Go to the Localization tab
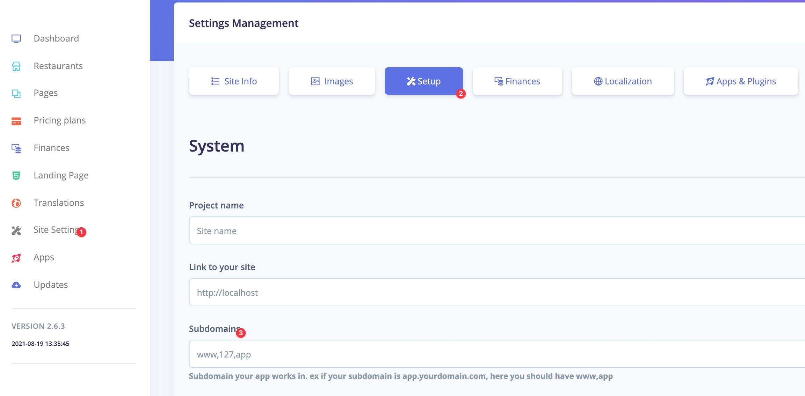This screenshot has height=396, width=805. (623, 81)
